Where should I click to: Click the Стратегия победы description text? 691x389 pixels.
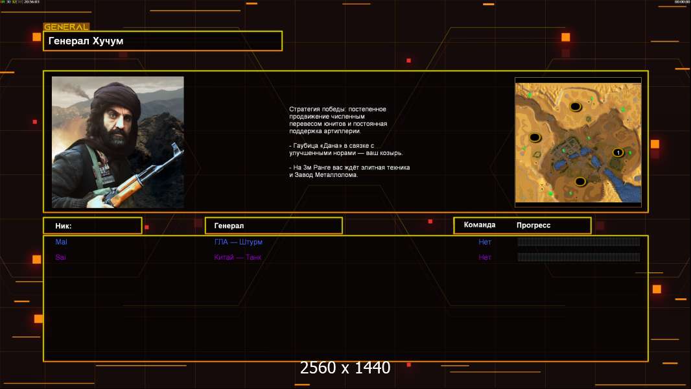point(349,142)
